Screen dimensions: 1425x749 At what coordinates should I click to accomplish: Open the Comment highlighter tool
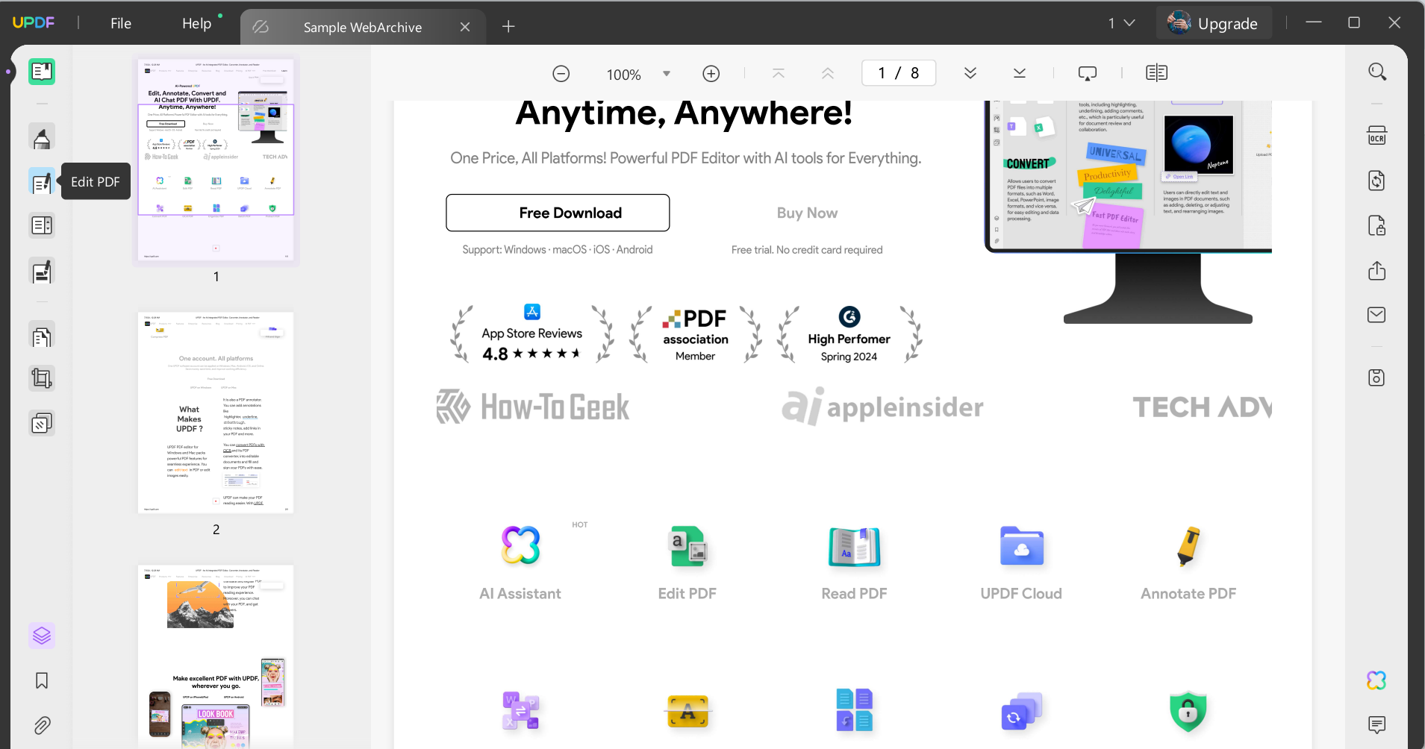tap(42, 137)
